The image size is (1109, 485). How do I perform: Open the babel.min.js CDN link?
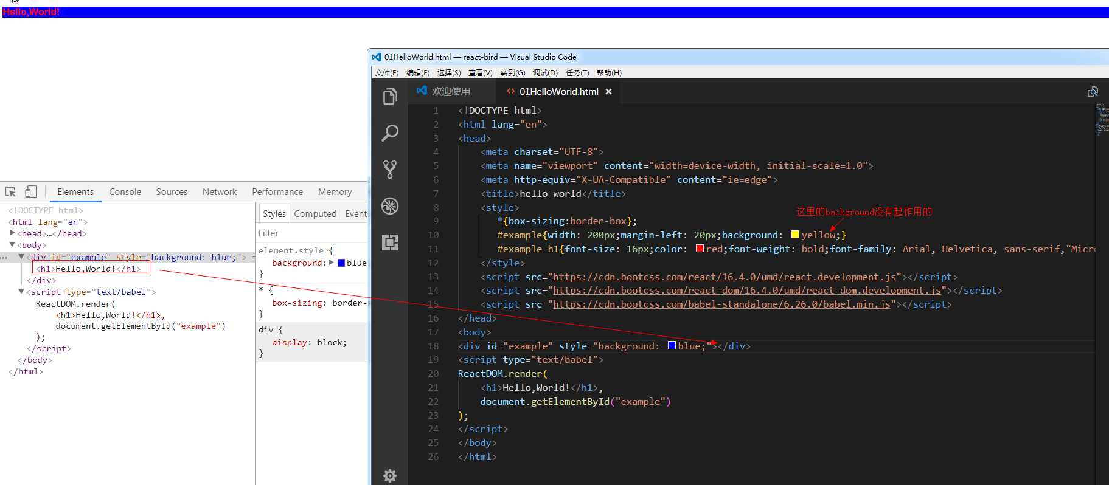click(x=721, y=304)
